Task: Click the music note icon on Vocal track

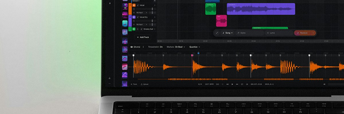Action: [138, 5]
